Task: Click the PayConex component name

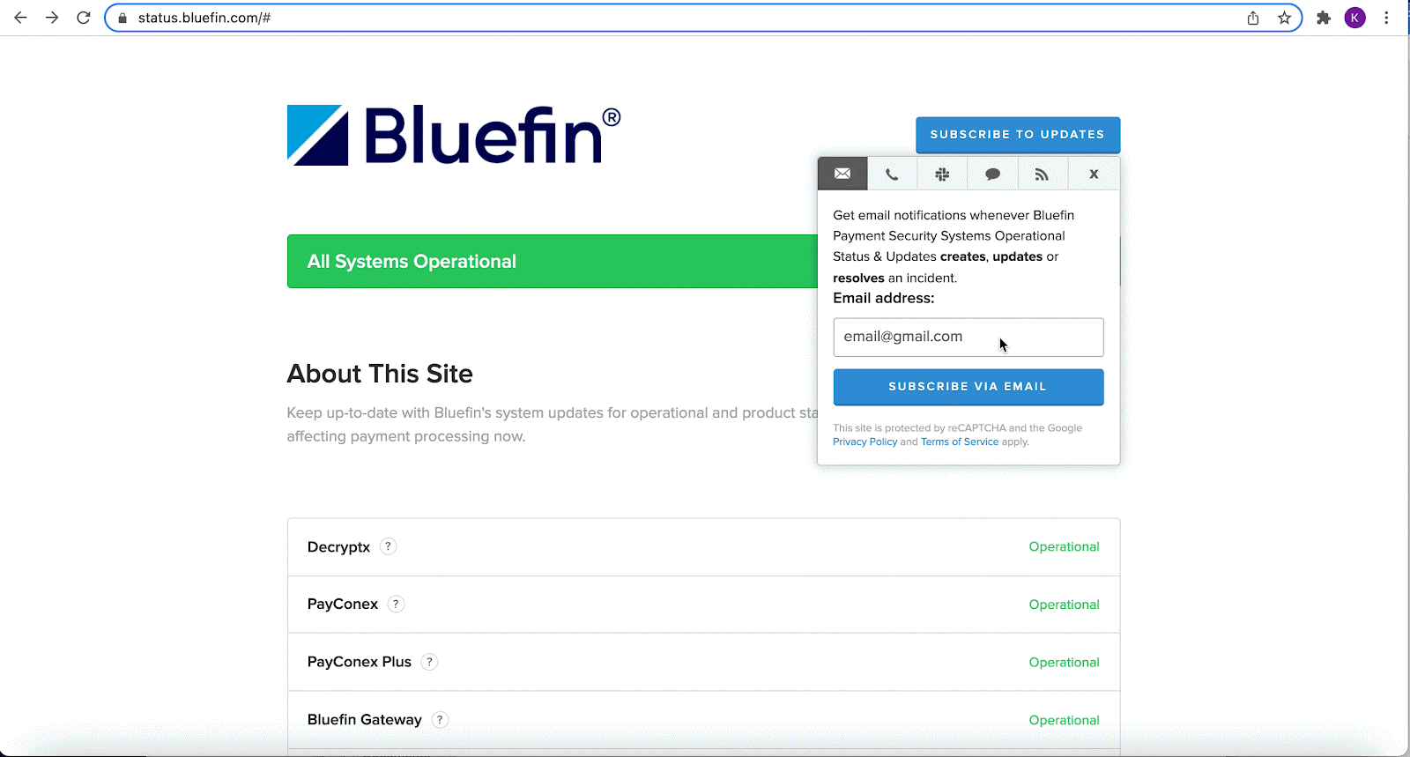Action: [x=343, y=604]
